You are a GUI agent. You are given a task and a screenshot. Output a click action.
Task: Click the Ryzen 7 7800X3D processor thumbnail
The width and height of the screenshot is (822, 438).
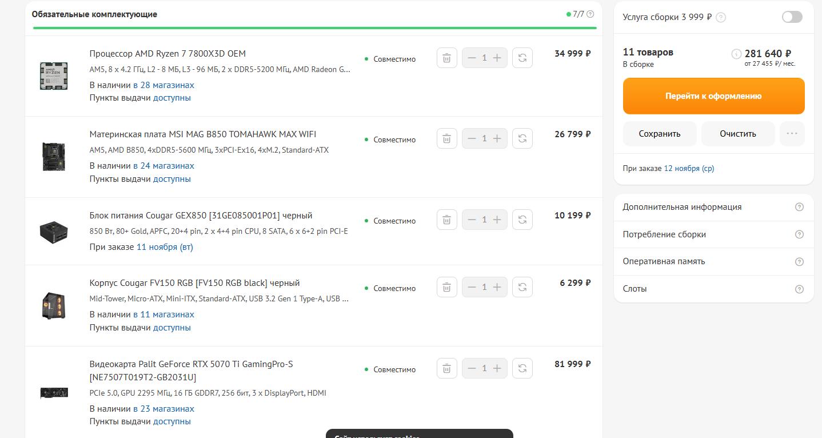pyautogui.click(x=54, y=75)
